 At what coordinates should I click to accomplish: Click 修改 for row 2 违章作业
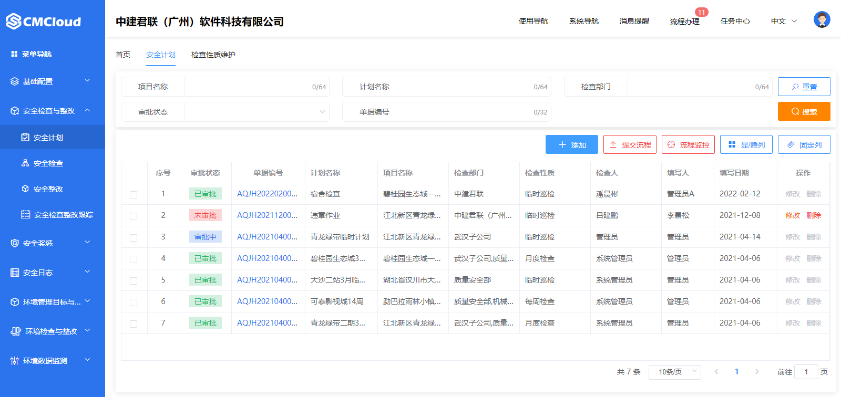pos(793,215)
